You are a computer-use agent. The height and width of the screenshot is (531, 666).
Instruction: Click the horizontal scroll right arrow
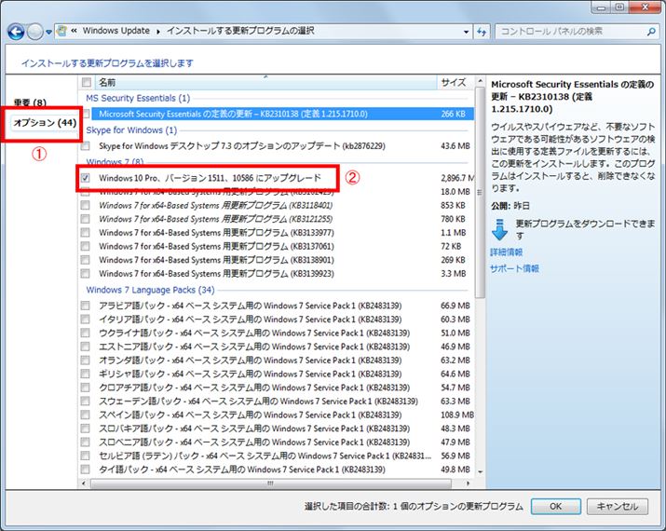pos(469,483)
